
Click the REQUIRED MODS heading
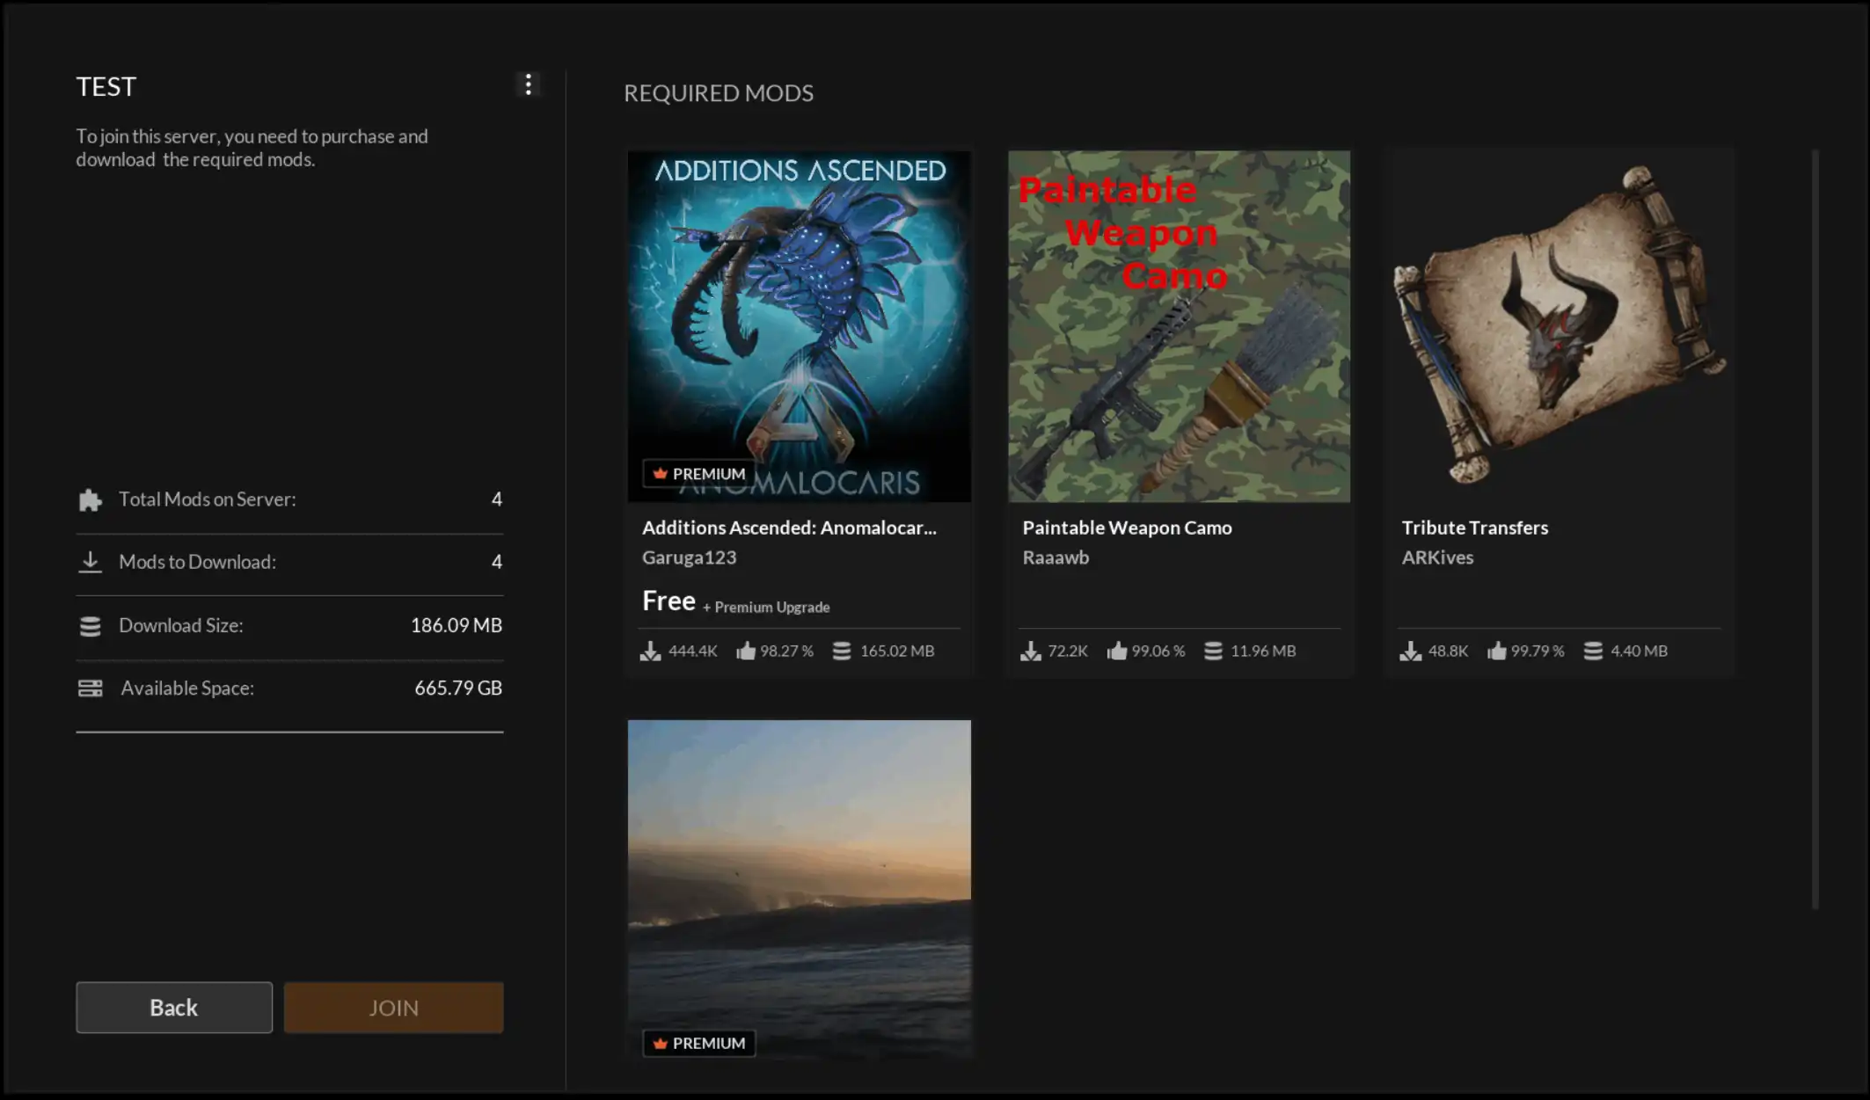[719, 92]
